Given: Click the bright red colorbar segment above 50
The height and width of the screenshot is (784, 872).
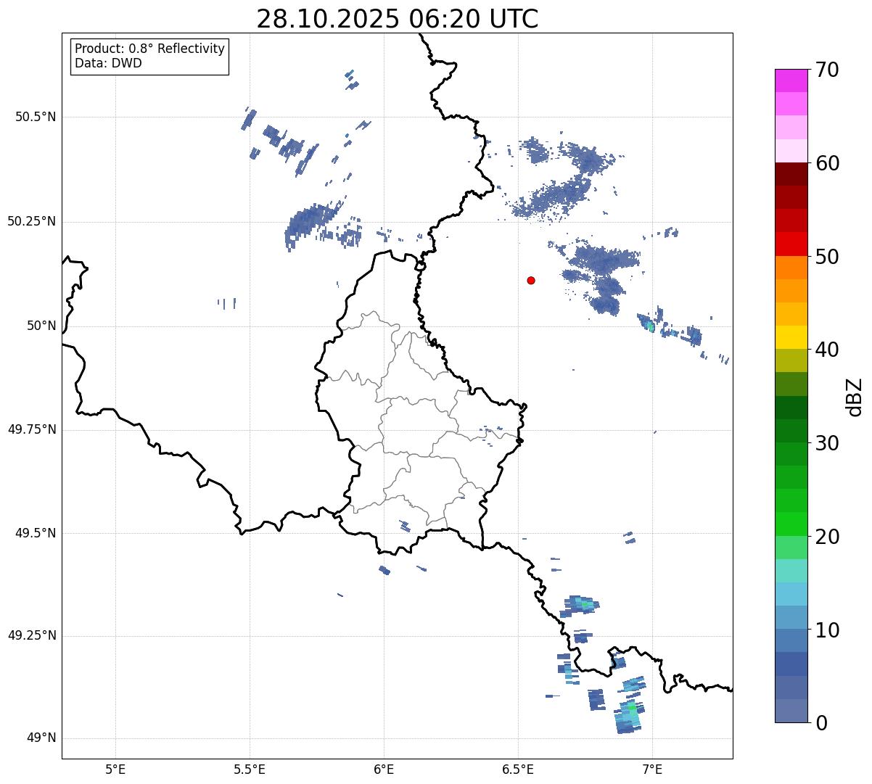Looking at the screenshot, I should (791, 244).
